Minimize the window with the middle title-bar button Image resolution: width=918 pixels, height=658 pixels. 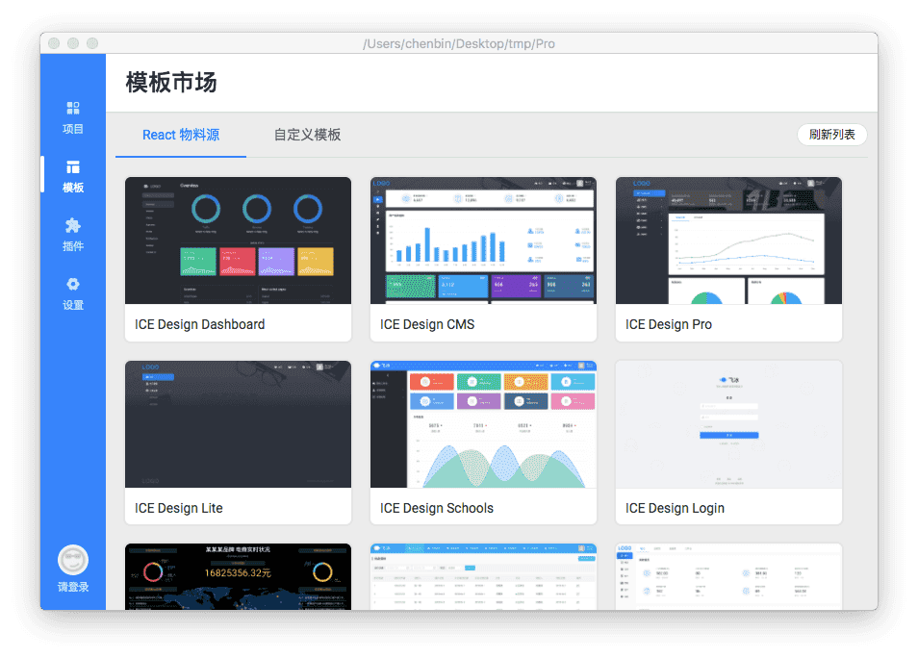click(x=73, y=43)
